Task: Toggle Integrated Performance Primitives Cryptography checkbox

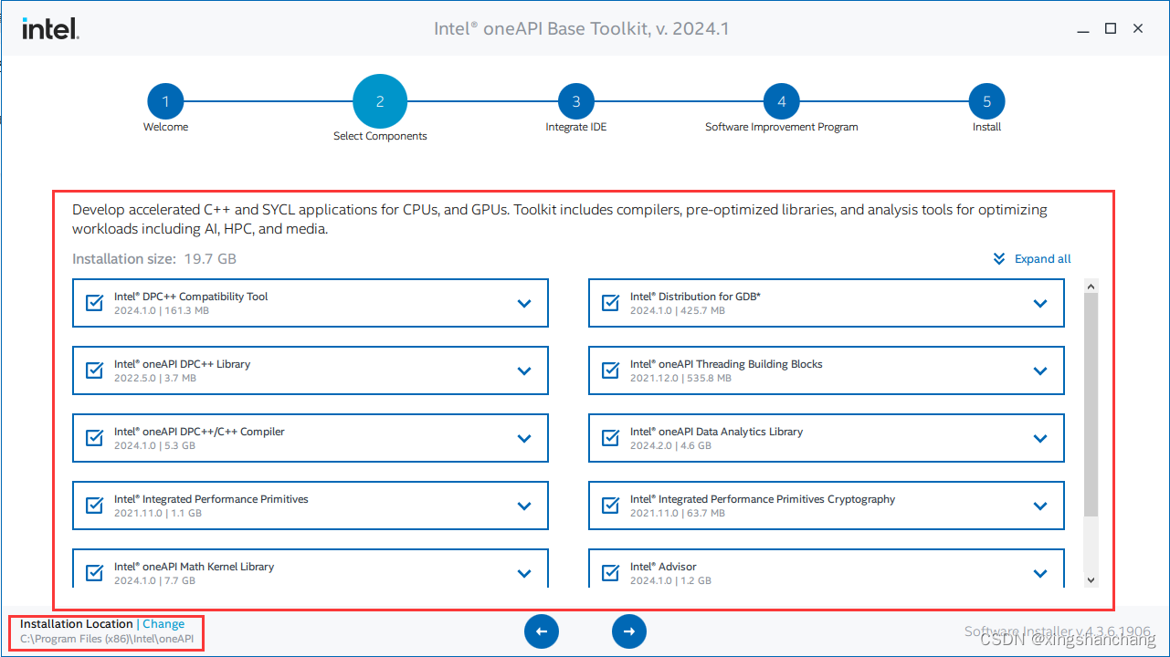Action: [x=611, y=506]
